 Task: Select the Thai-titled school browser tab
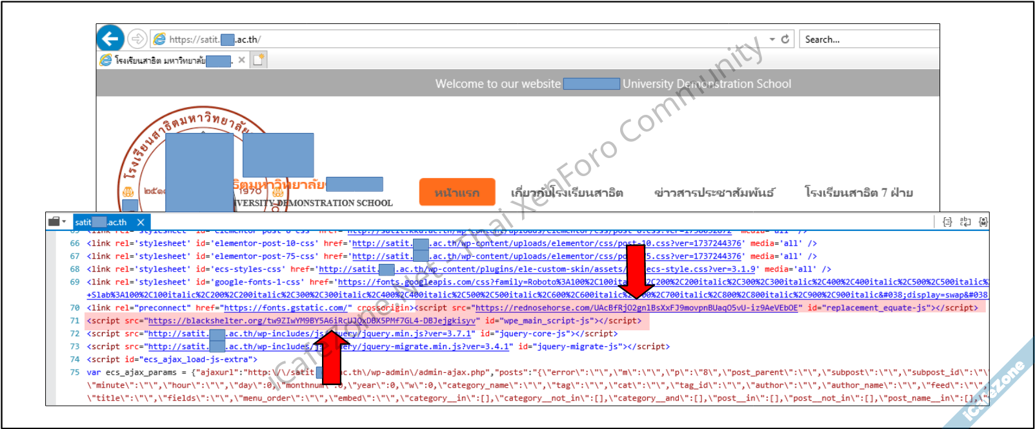coord(165,60)
